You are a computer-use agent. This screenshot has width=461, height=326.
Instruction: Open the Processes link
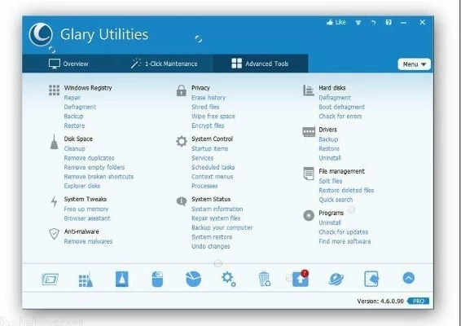(x=204, y=186)
